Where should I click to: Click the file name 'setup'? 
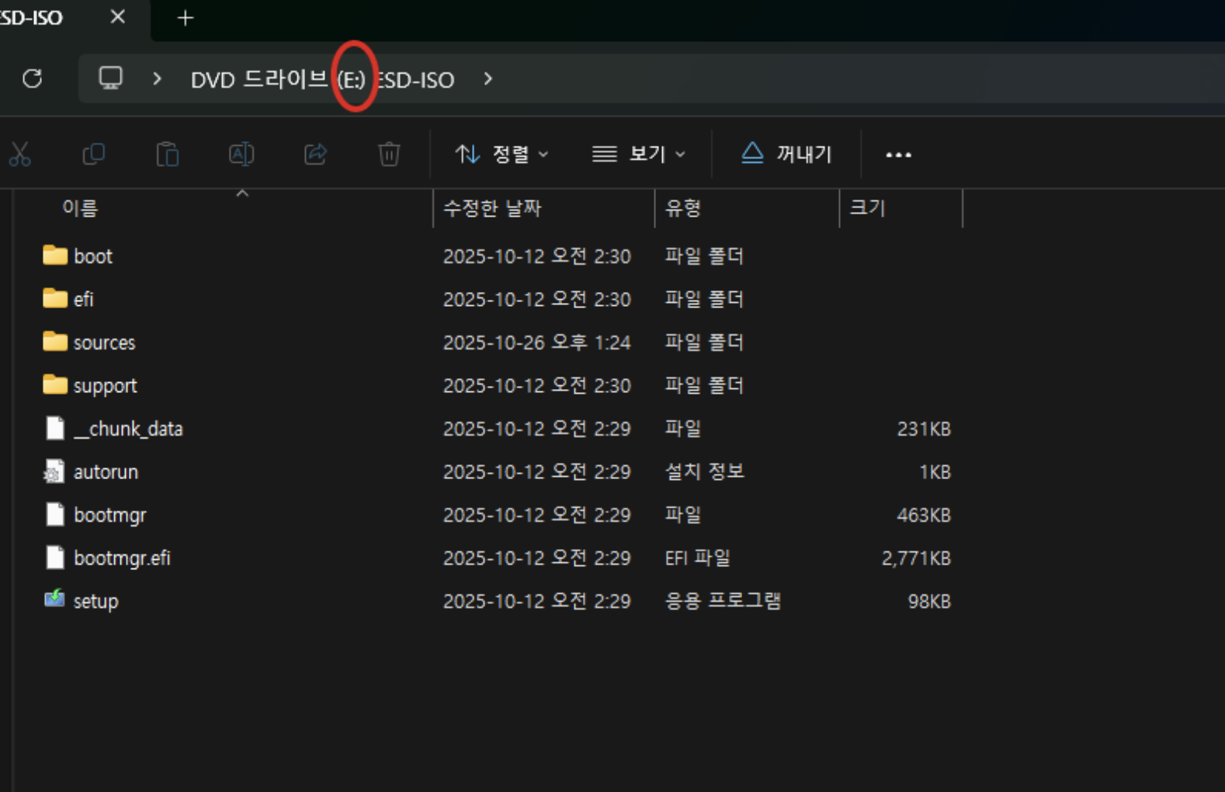[95, 602]
